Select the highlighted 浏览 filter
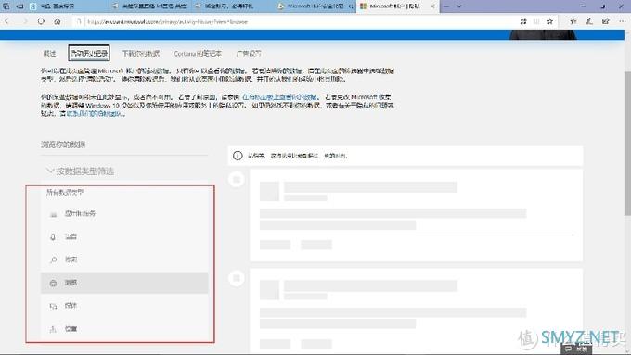The image size is (631, 355). (124, 283)
